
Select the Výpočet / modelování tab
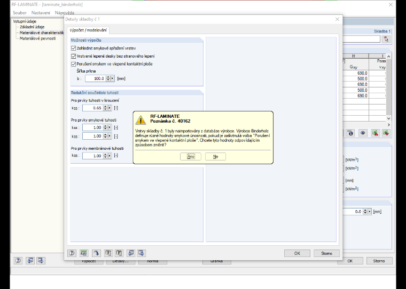tap(88, 30)
